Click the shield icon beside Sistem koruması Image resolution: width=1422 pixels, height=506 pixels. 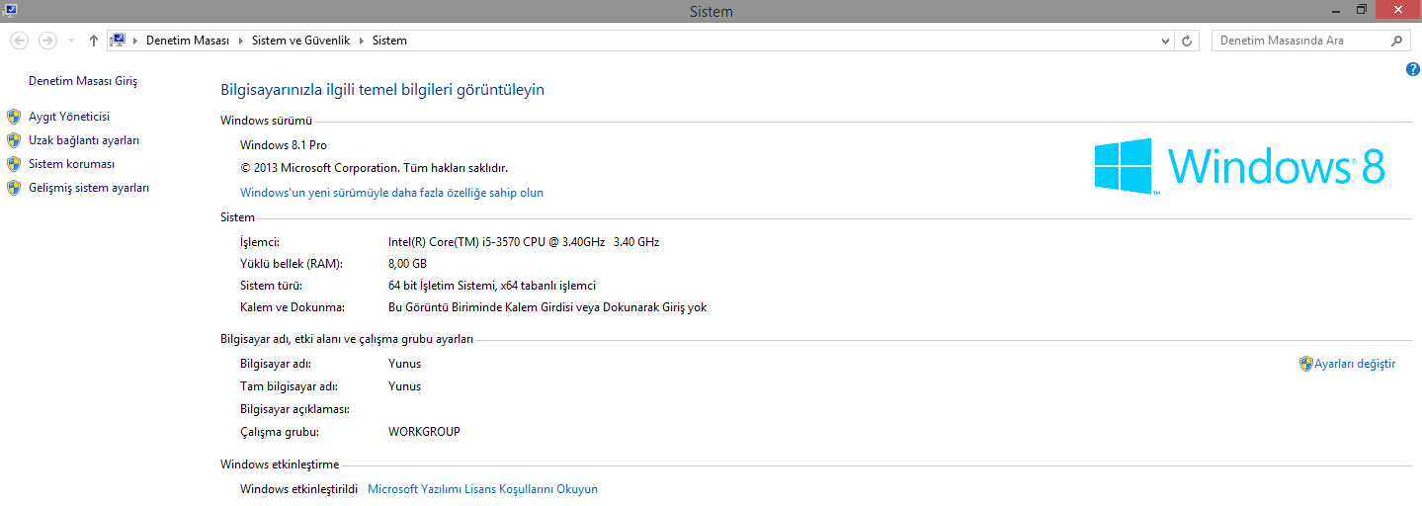pyautogui.click(x=14, y=163)
